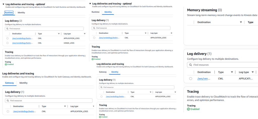Sort Log type column in Memory panel's Log delivery table
258x119 pixels.
tap(252, 72)
